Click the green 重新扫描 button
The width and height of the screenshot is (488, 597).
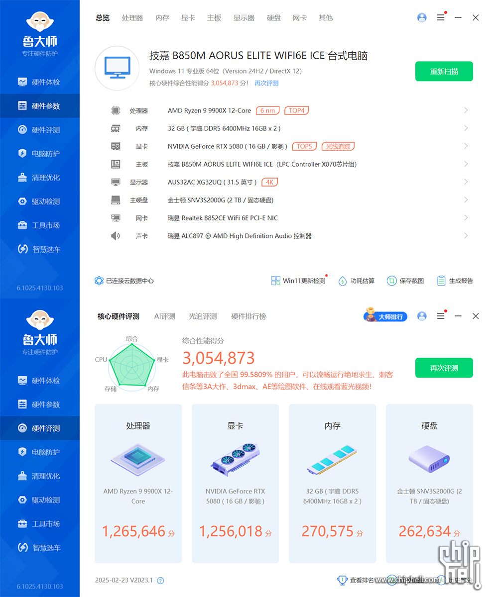click(x=444, y=71)
